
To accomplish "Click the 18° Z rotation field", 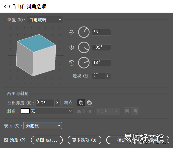I will pyautogui.click(x=101, y=63).
